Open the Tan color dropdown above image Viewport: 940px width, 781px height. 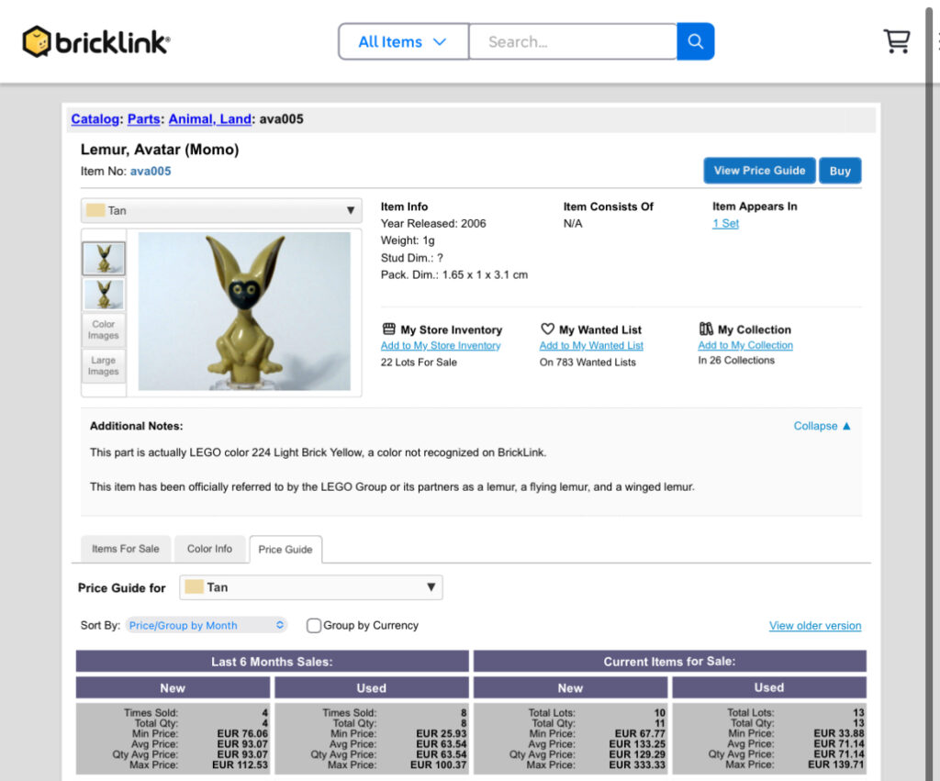click(220, 210)
